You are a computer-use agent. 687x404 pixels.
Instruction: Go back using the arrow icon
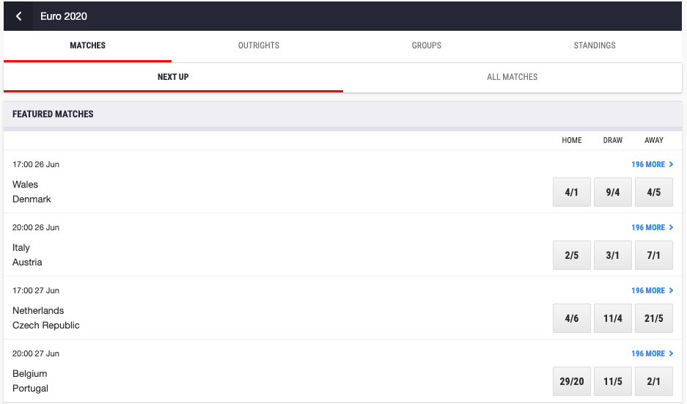click(x=18, y=16)
